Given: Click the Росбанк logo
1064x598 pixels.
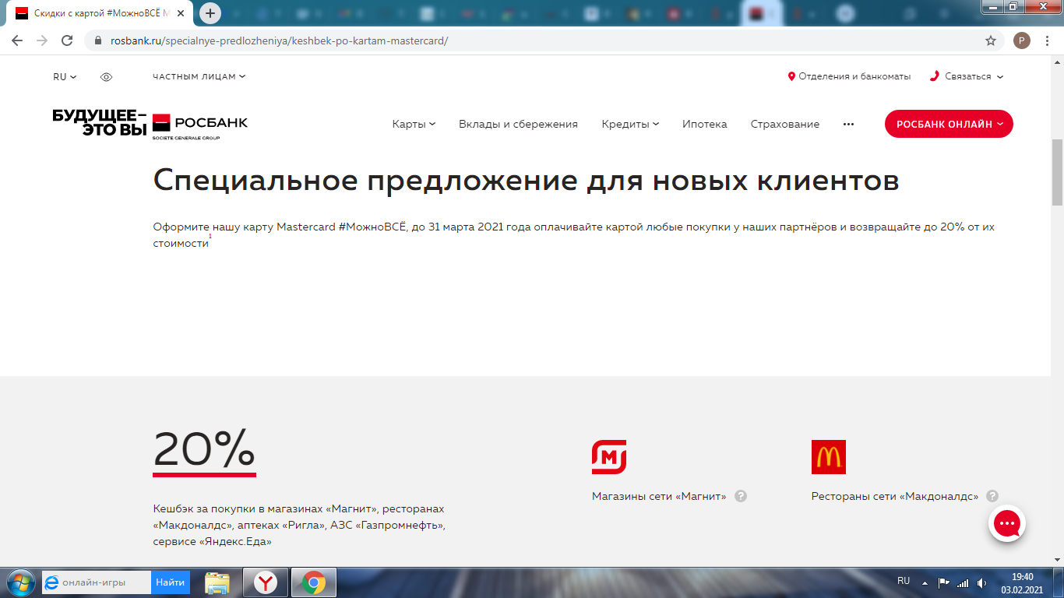Looking at the screenshot, I should tap(200, 125).
